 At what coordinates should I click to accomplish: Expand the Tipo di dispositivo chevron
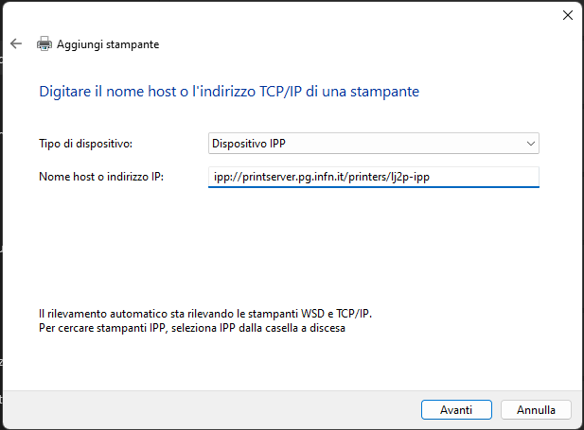click(531, 144)
